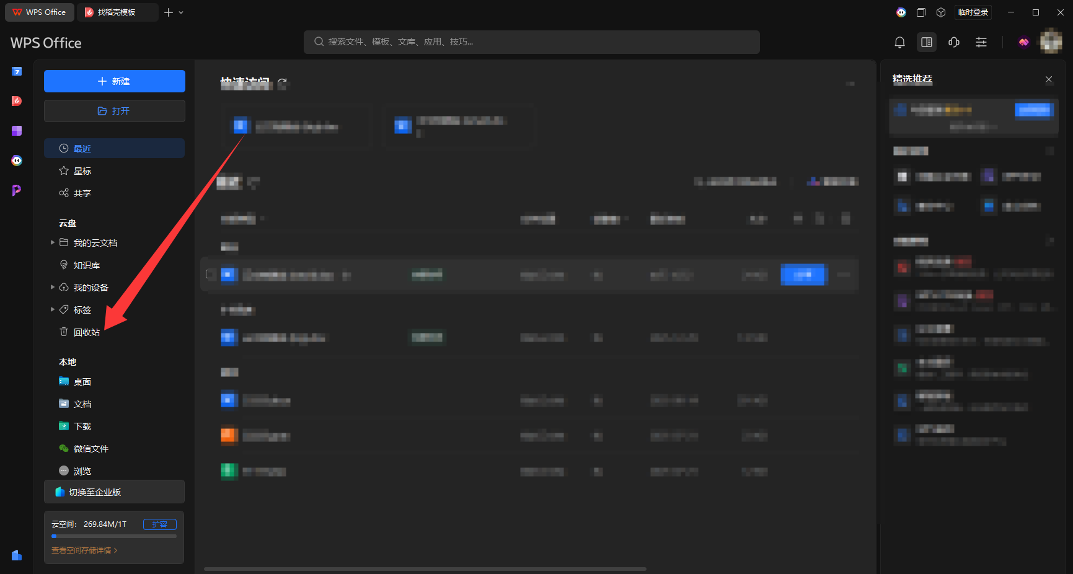The image size is (1073, 574).
Task: Click the 新建 button
Action: coord(114,81)
